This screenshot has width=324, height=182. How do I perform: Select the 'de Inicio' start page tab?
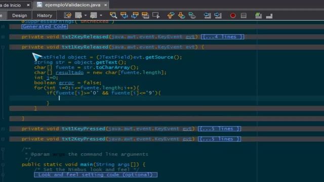pos(10,5)
